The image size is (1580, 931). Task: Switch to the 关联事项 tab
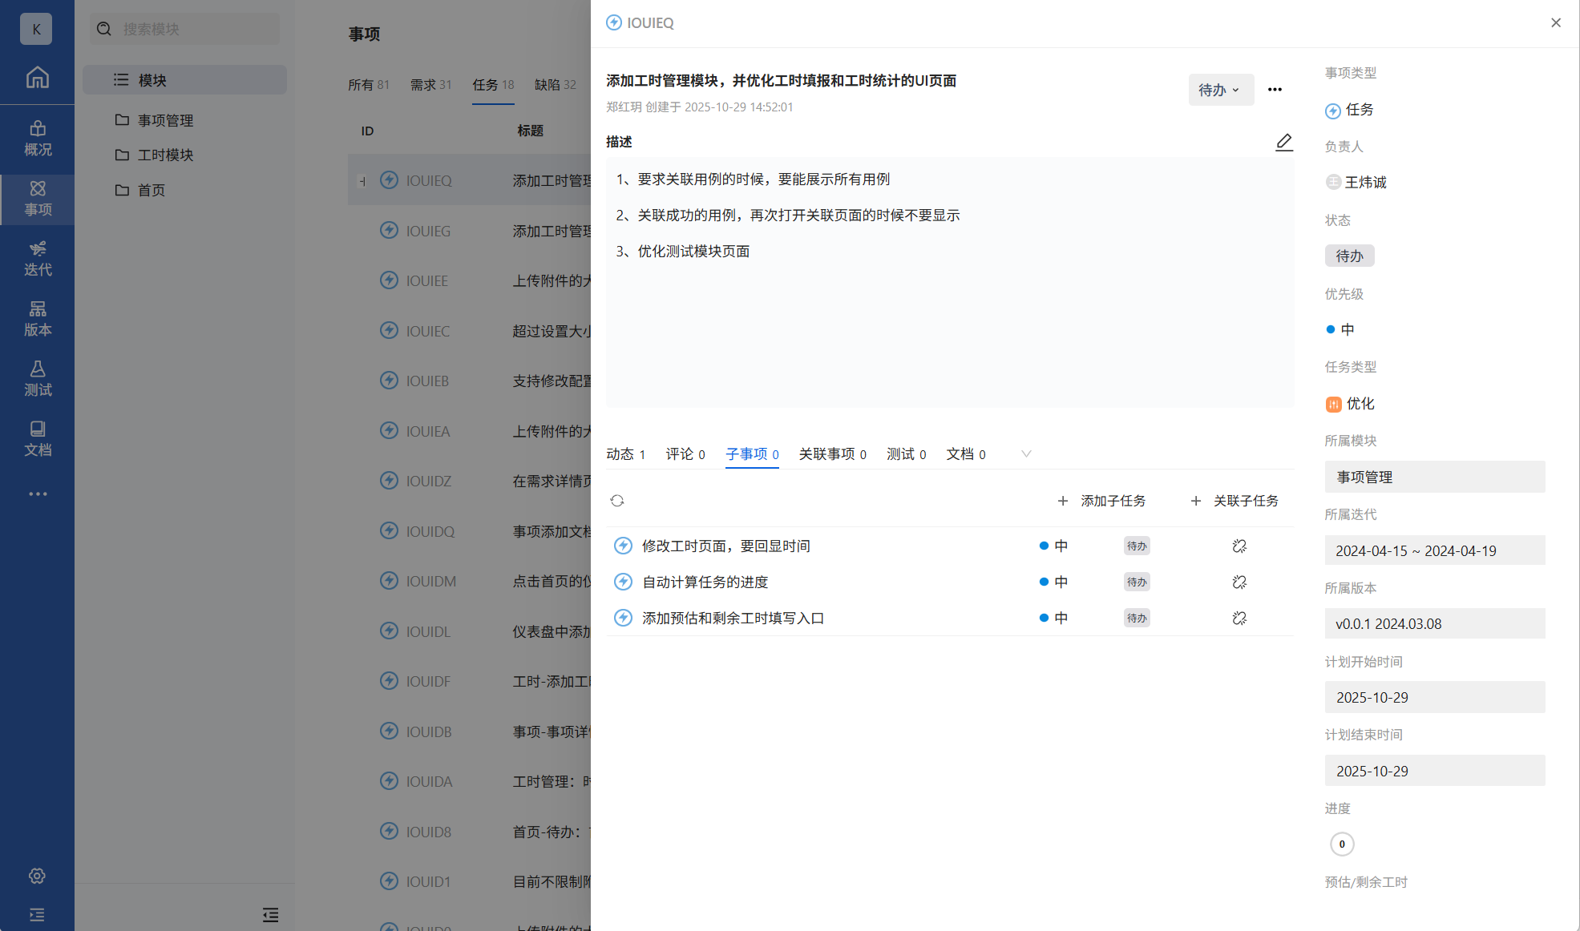(832, 454)
